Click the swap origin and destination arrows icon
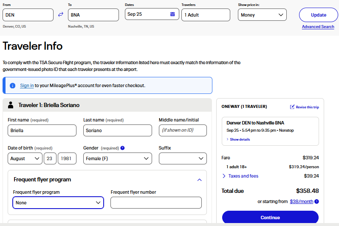This screenshot has width=339, height=226. point(60,14)
